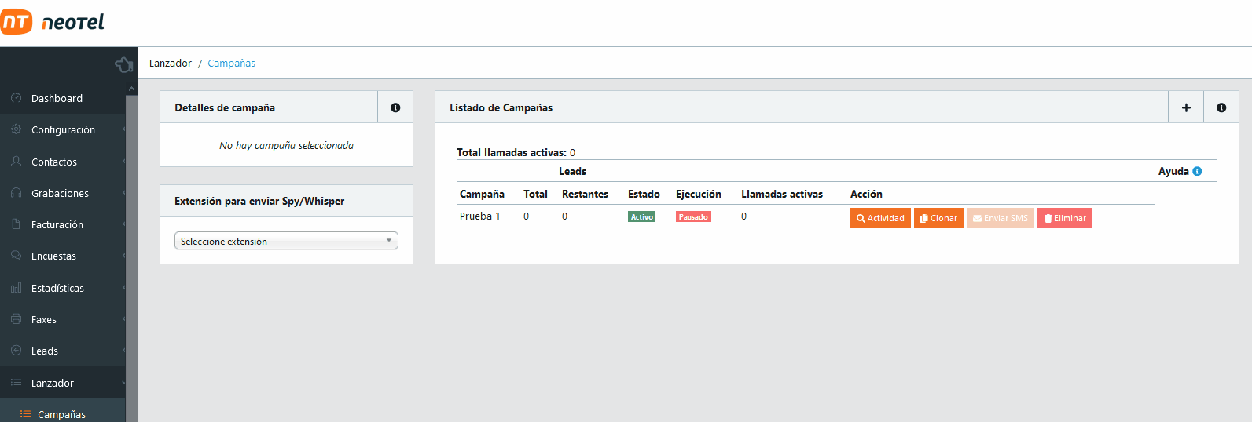The height and width of the screenshot is (422, 1252).
Task: Expand the Configuración sidebar menu
Action: 63,130
